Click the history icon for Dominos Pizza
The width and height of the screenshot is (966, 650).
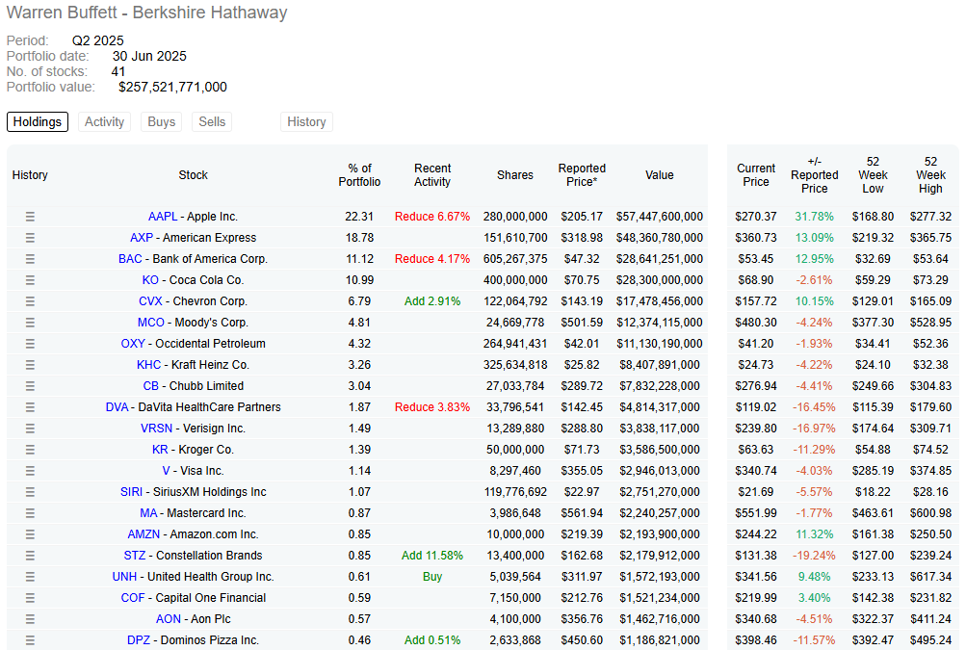30,640
